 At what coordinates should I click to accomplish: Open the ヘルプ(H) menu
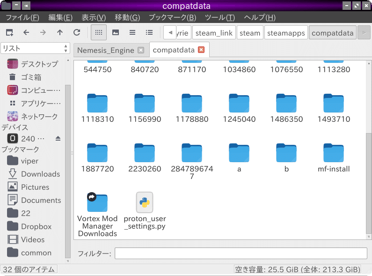tap(260, 17)
